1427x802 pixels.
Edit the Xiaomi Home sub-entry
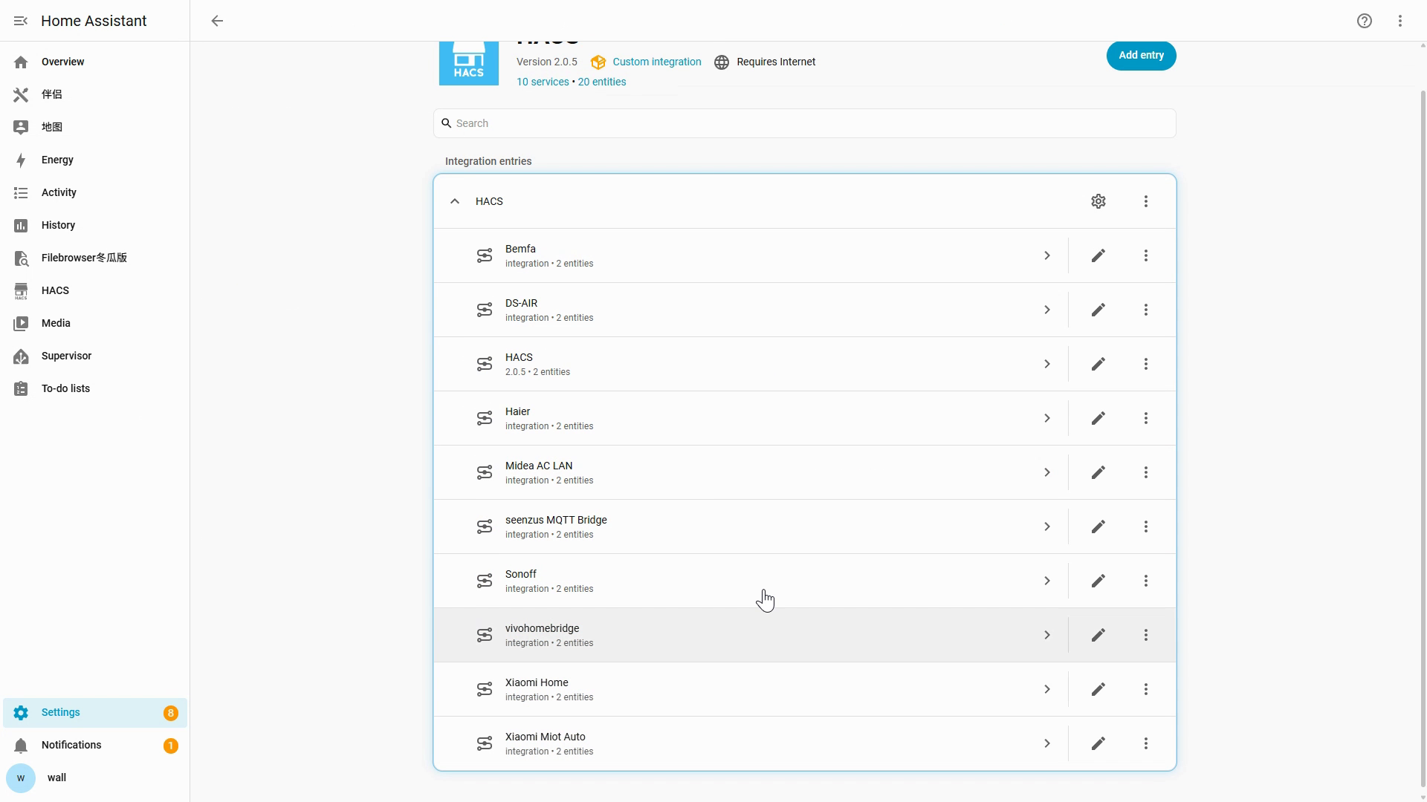click(1098, 689)
